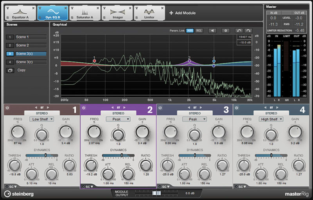Toggle power for EQ band 1

(x=7, y=107)
